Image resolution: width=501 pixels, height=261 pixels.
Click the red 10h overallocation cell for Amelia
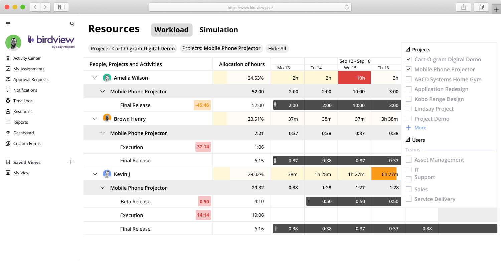click(354, 78)
